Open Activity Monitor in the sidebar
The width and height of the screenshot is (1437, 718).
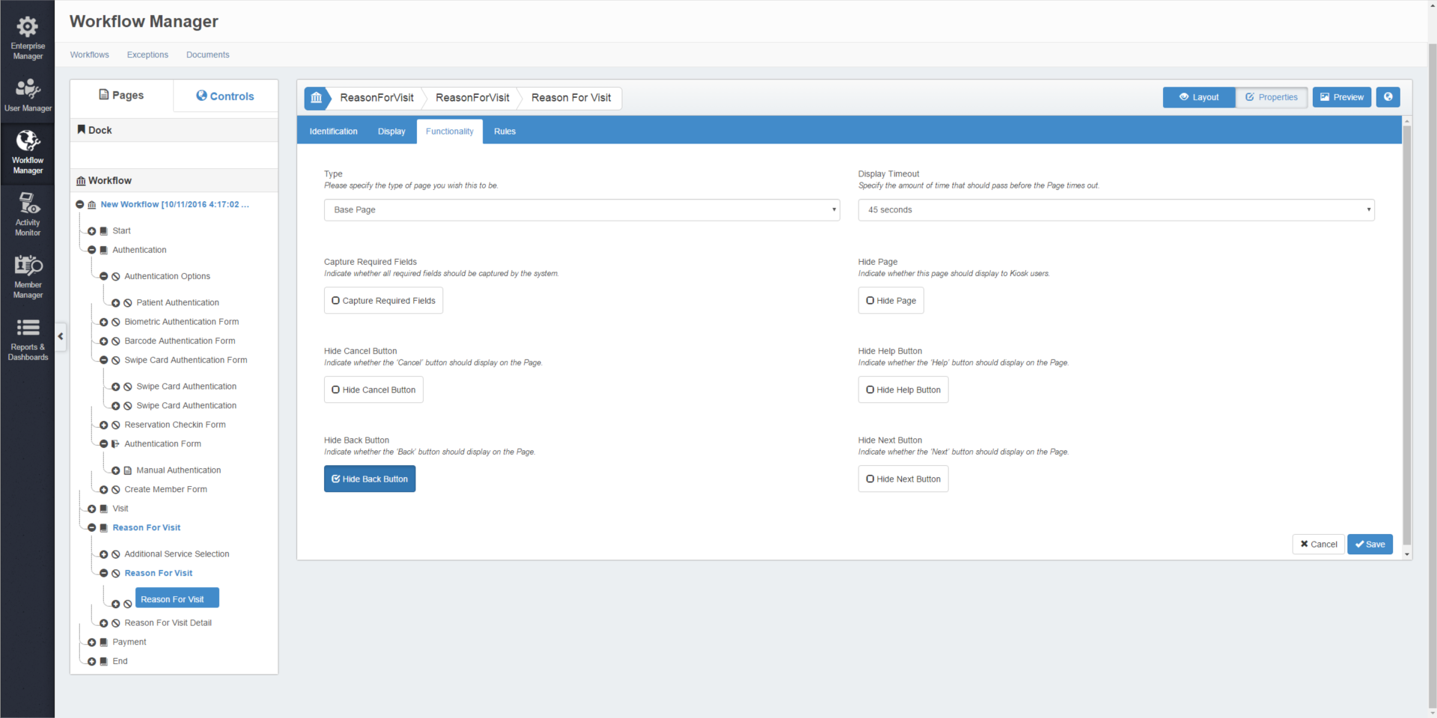pos(28,214)
